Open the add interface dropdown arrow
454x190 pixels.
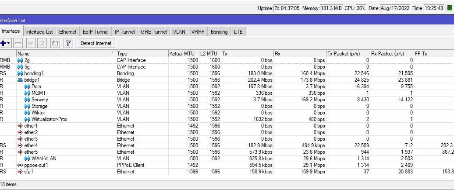tap(9, 43)
